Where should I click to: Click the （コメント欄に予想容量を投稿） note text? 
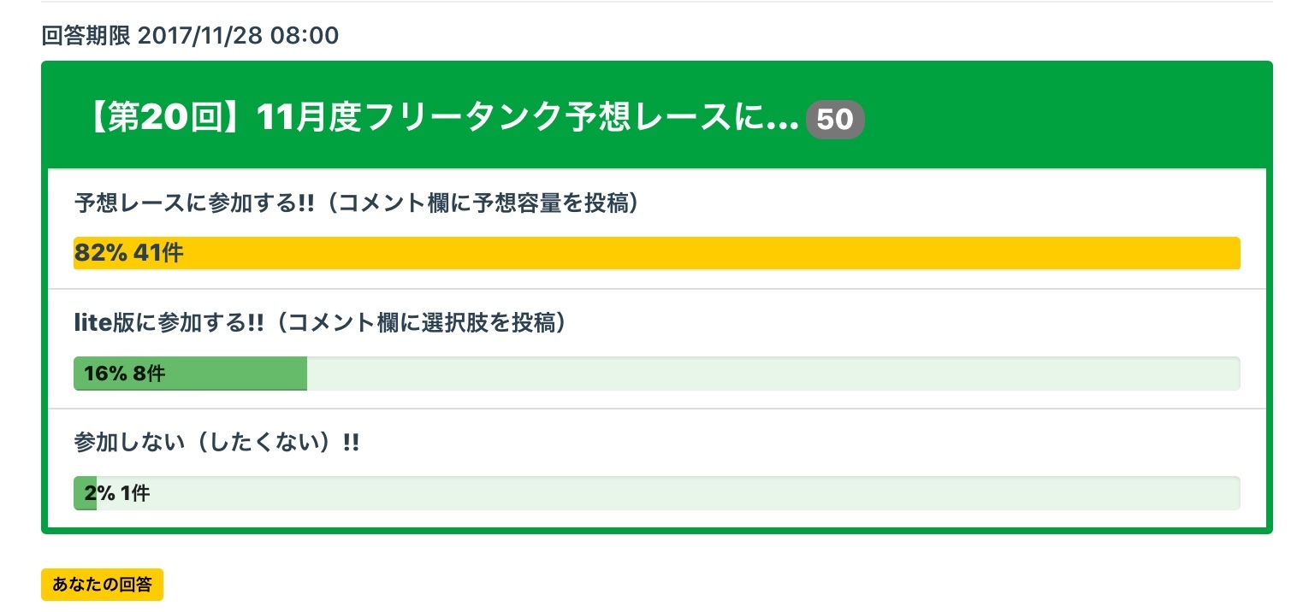(483, 203)
